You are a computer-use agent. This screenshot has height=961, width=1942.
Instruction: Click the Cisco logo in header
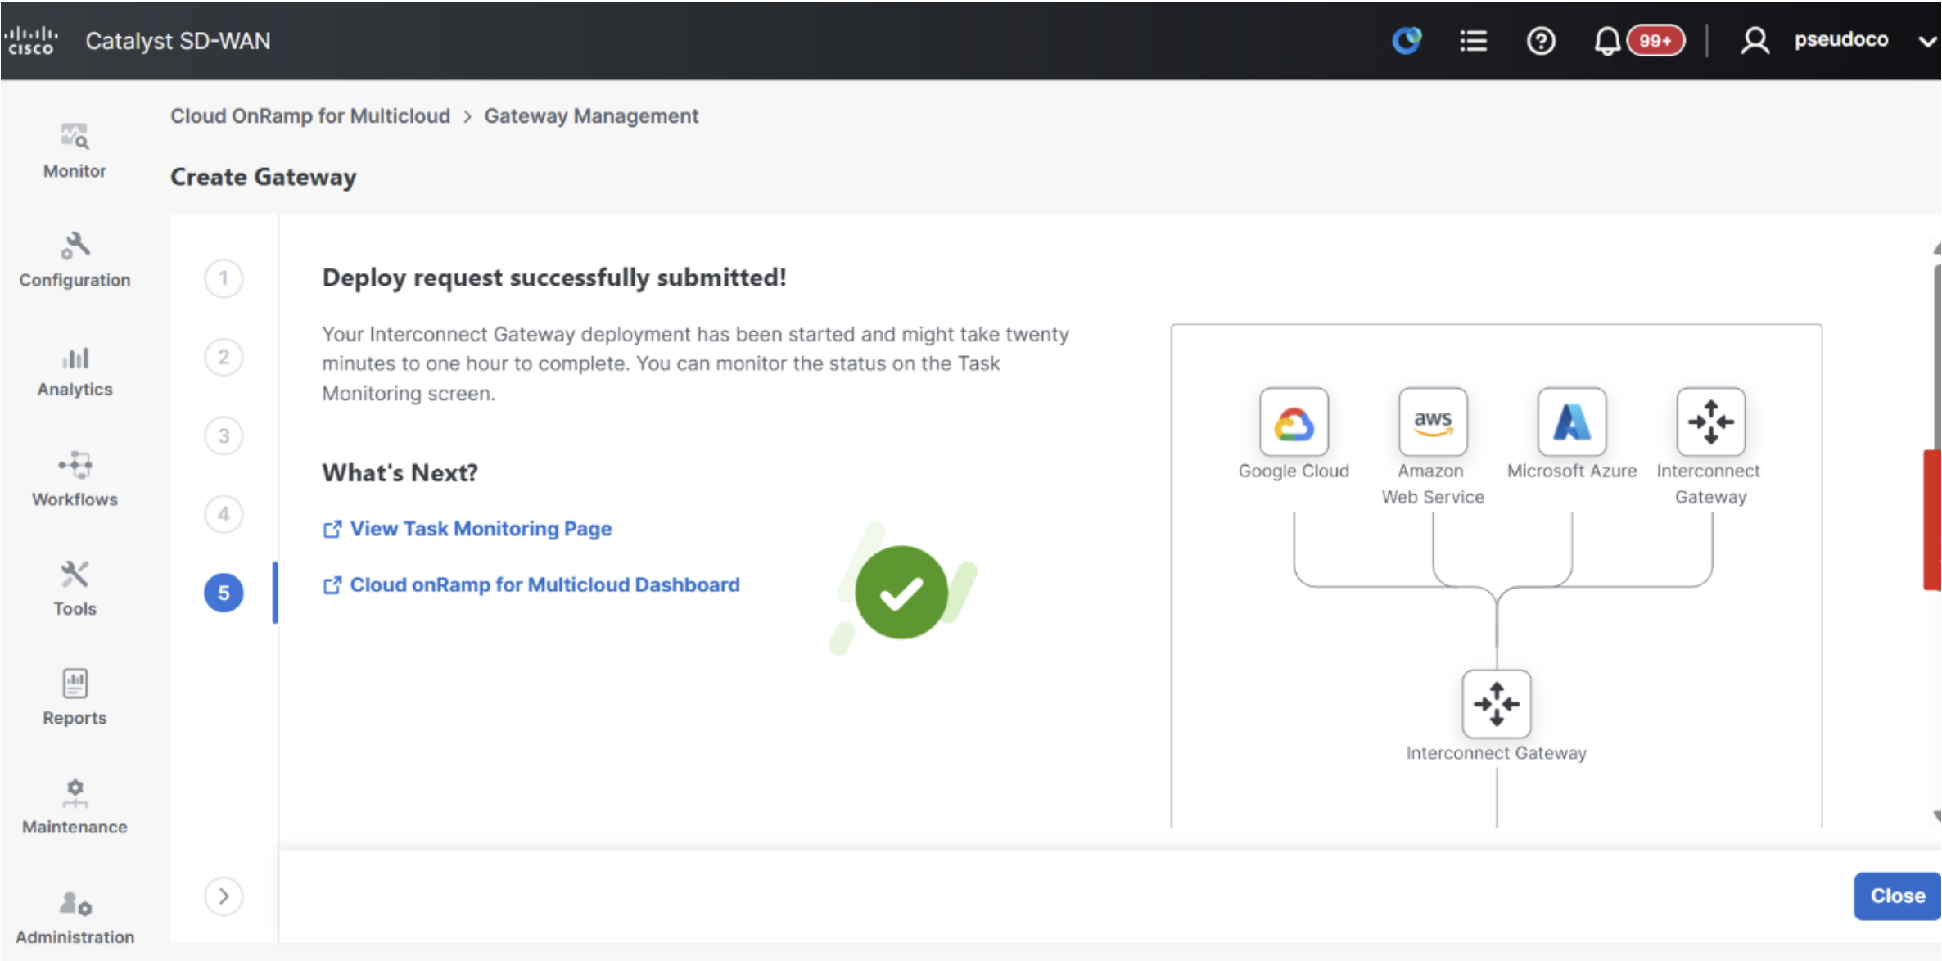tap(31, 40)
